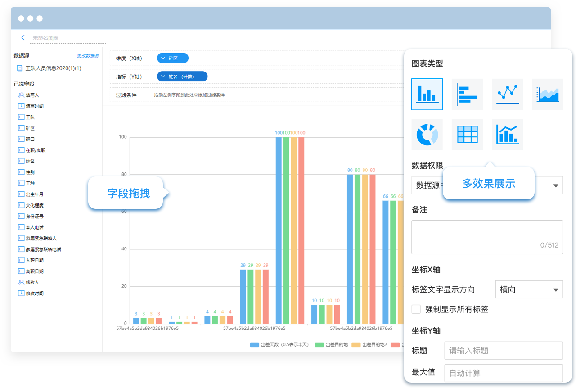
Task: Choose the combined bar-line chart type
Action: point(507,134)
